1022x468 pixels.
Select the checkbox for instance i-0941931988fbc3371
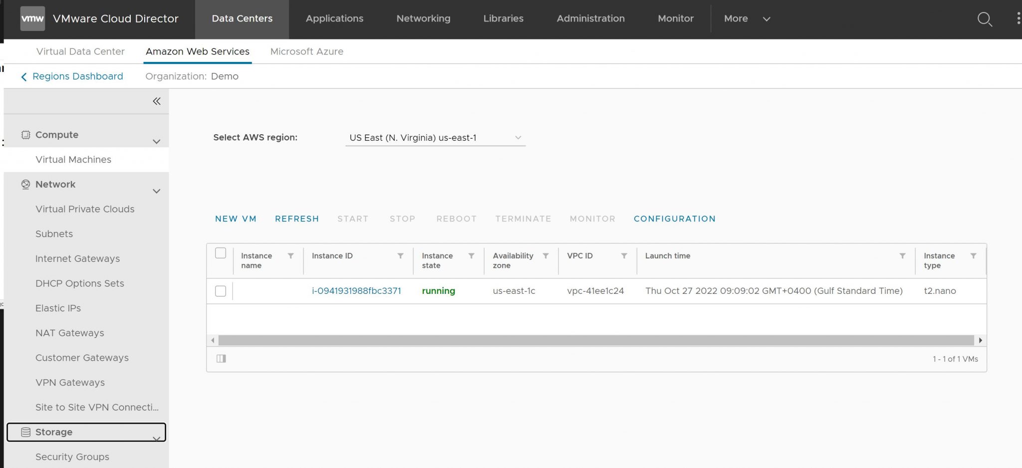pyautogui.click(x=220, y=291)
